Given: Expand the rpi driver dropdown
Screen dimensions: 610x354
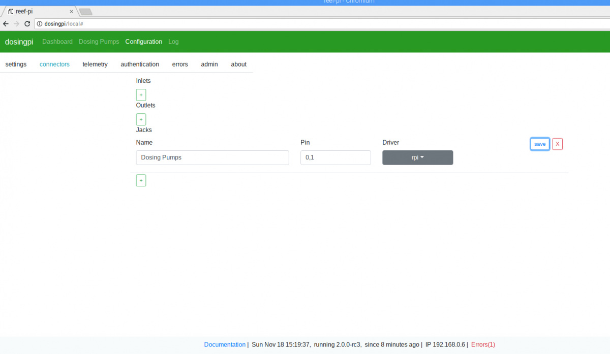Looking at the screenshot, I should [x=418, y=157].
